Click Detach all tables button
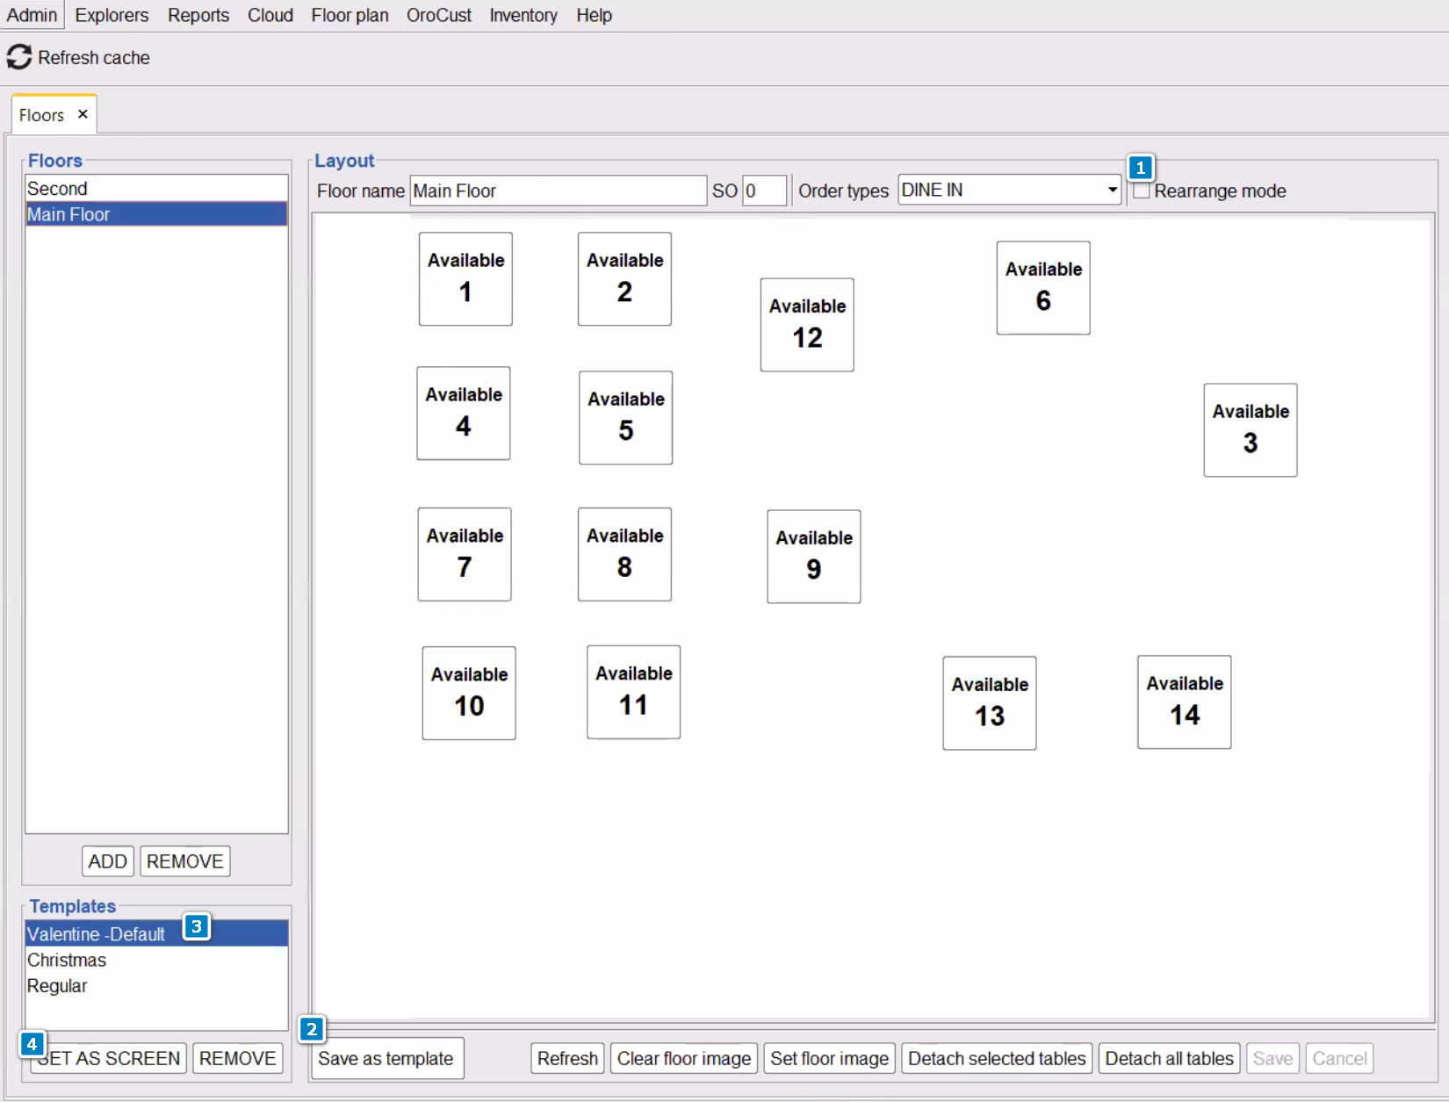The width and height of the screenshot is (1449, 1102). (x=1169, y=1058)
